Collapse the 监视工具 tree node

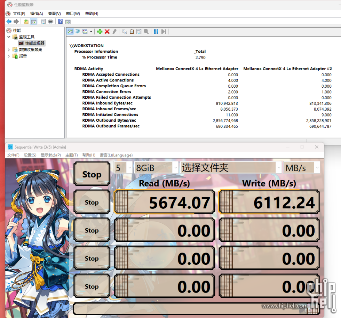coord(9,37)
